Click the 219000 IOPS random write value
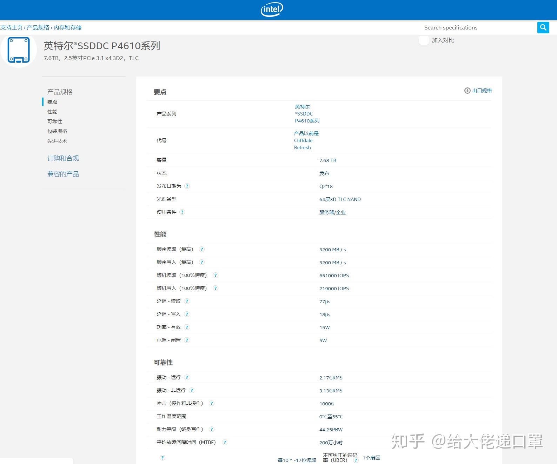The width and height of the screenshot is (557, 464). coord(334,289)
